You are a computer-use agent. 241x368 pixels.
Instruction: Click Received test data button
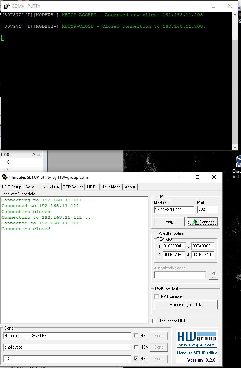click(x=186, y=305)
